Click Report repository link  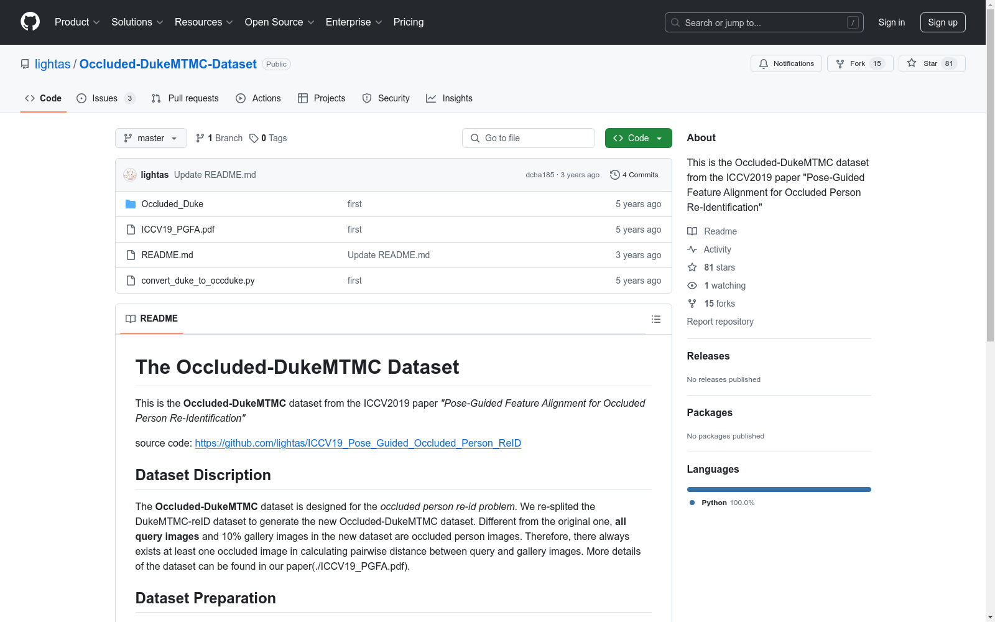(x=720, y=322)
